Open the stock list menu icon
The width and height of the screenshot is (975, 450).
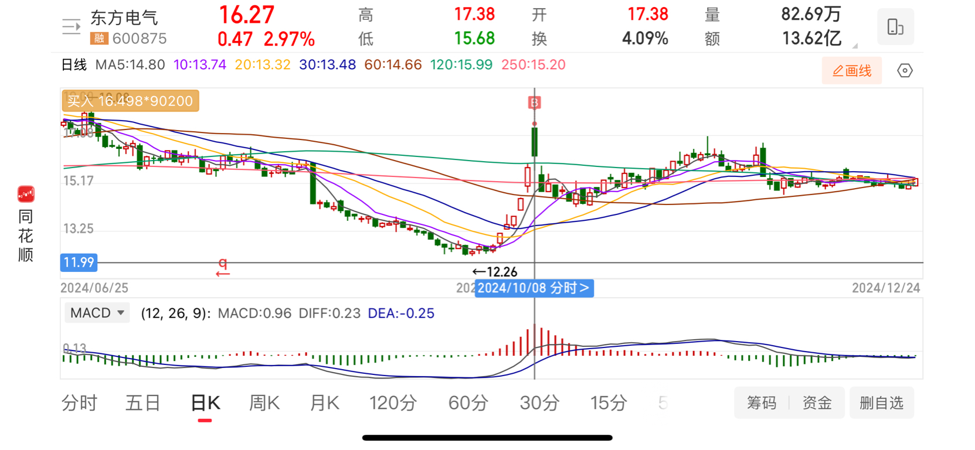71,26
